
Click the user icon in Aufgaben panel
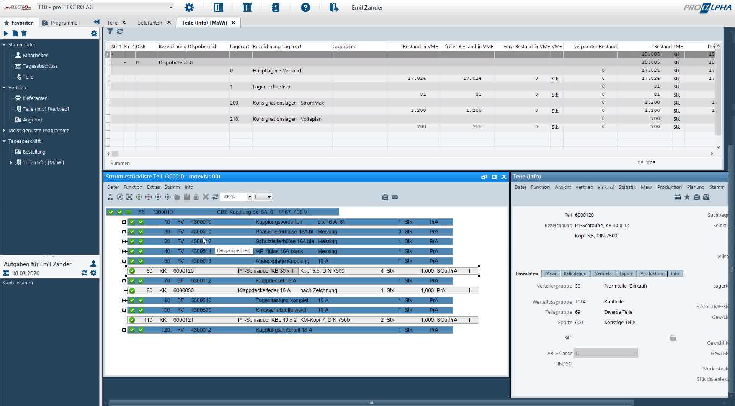(93, 264)
